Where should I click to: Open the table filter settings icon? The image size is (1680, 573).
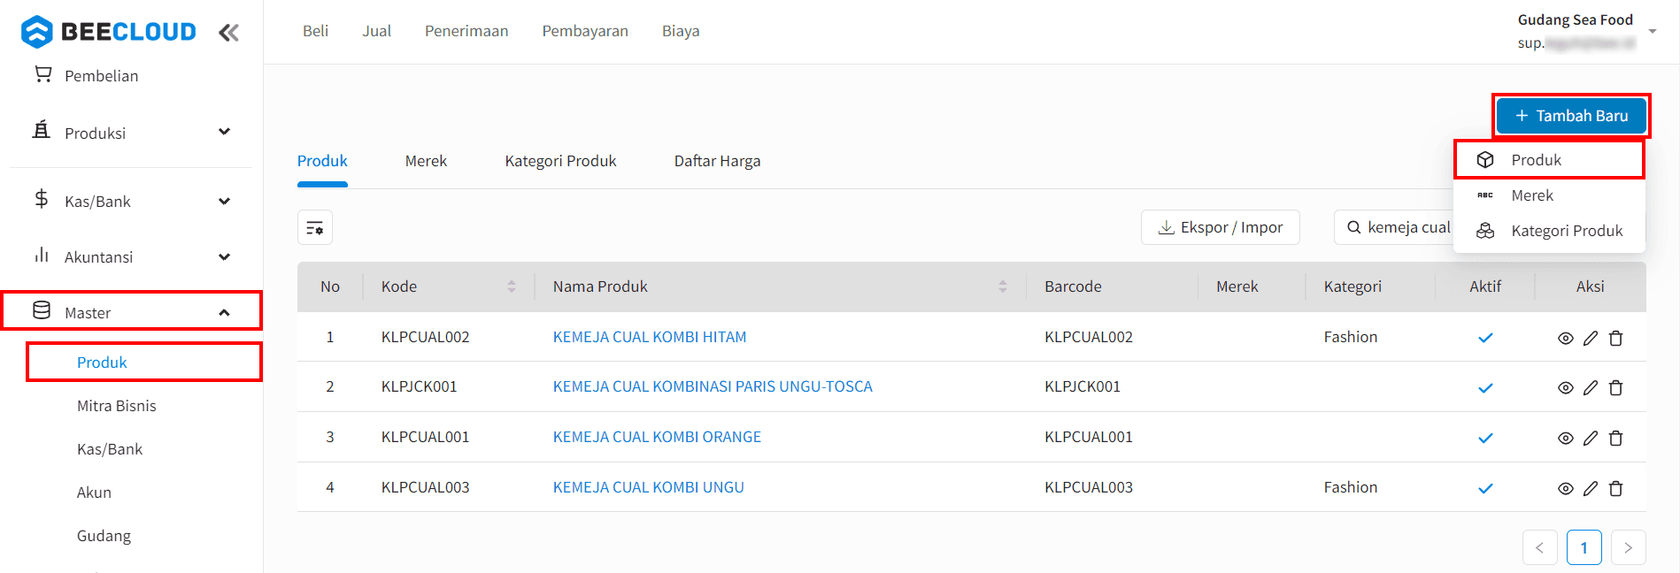[315, 228]
